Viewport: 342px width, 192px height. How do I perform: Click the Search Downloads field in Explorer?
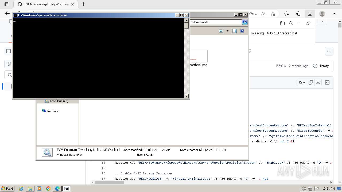coord(216,22)
